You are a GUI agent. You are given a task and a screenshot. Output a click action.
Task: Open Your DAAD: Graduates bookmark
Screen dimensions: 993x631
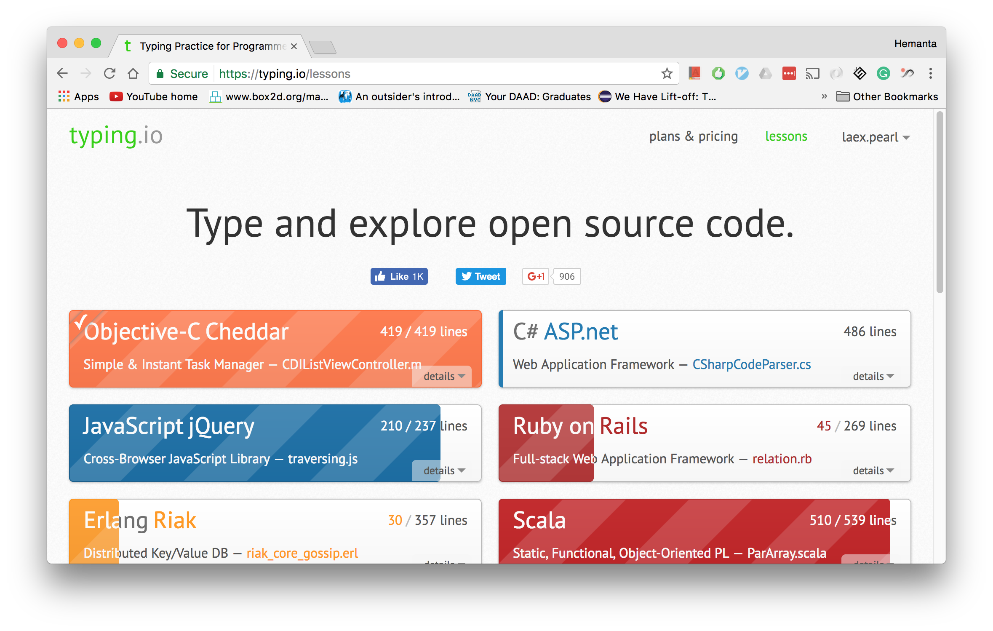(x=530, y=97)
